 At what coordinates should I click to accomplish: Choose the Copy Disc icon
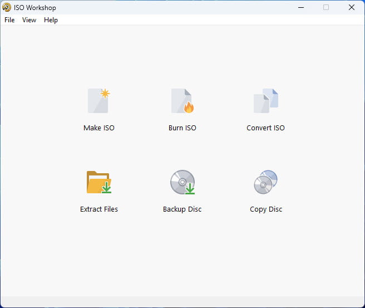(266, 182)
